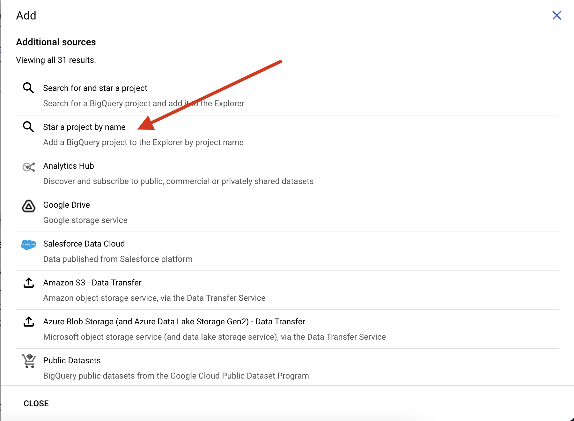Click the Salesforce cloud logo
Screen dimensions: 574x421
tap(28, 245)
